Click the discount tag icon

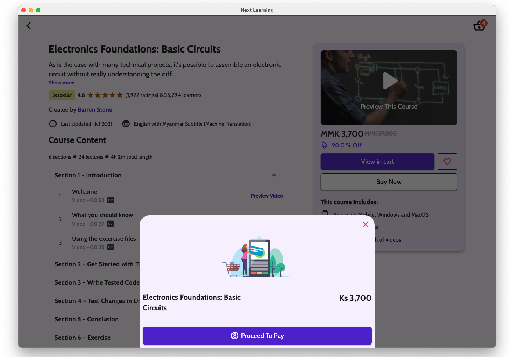coord(324,145)
